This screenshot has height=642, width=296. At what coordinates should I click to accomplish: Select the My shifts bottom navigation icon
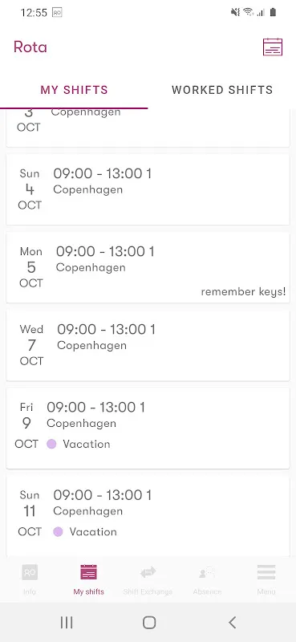[88, 572]
